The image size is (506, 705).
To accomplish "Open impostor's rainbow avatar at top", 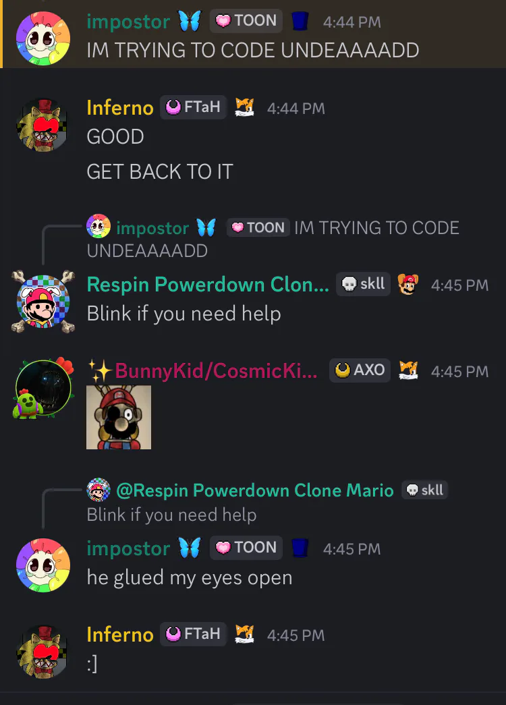I will tap(43, 38).
